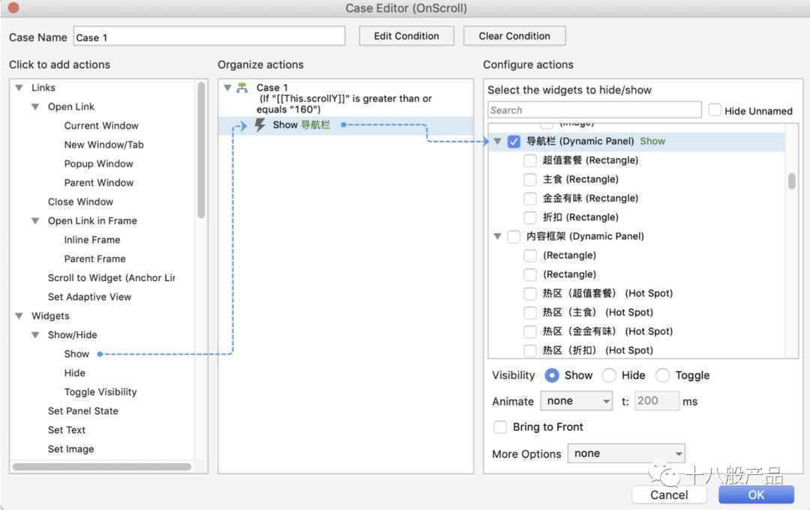Click the Case Name input field
810x511 pixels.
click(209, 37)
